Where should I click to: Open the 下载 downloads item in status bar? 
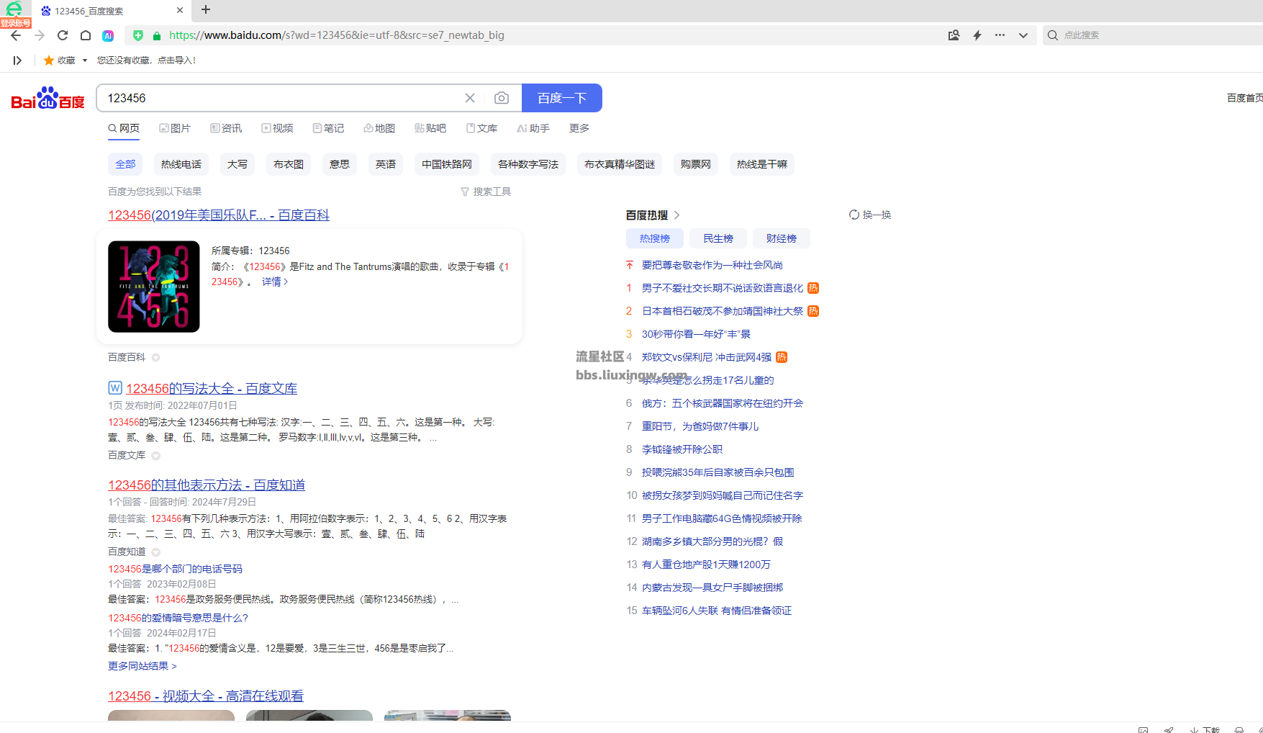pos(1205,729)
